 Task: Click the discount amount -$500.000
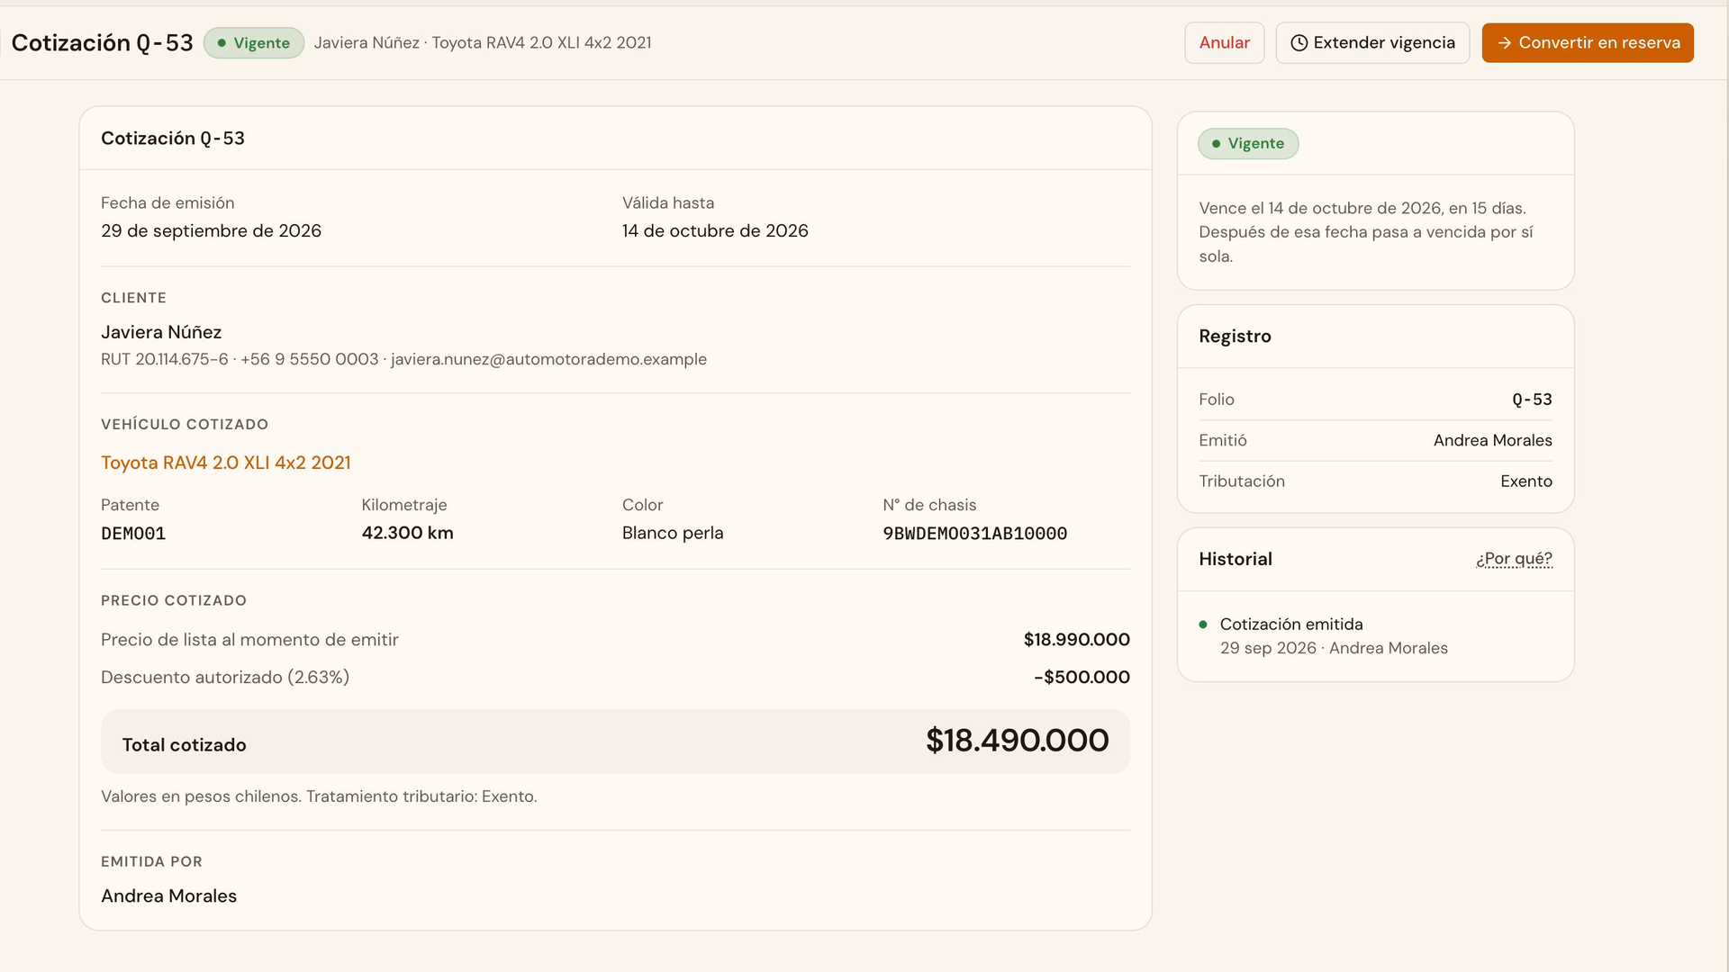[1082, 678]
